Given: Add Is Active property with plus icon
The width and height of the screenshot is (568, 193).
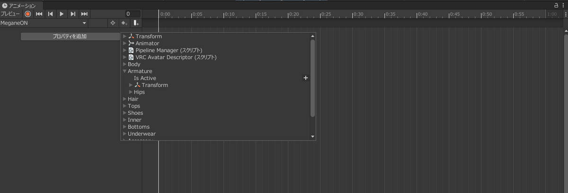Looking at the screenshot, I should click(x=306, y=78).
